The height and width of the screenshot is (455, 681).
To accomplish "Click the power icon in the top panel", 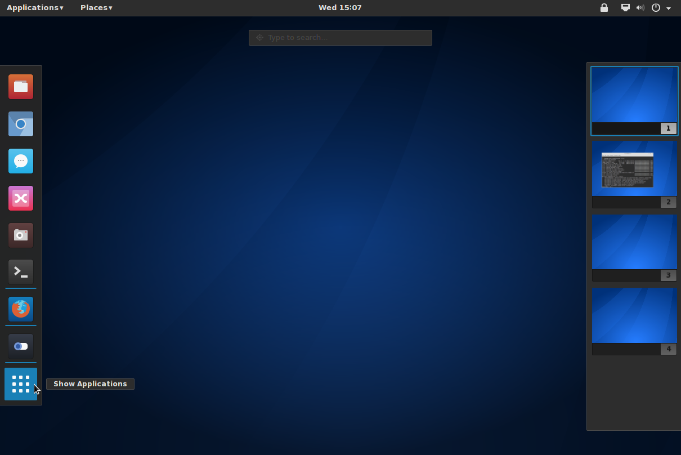I will pos(656,8).
